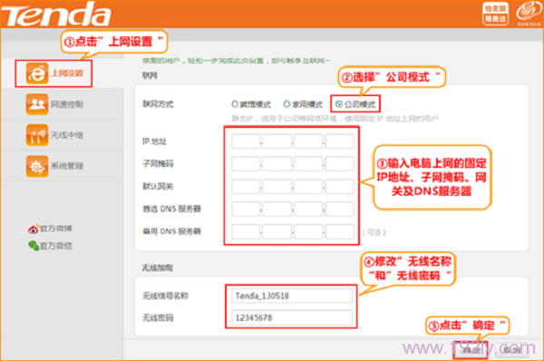Click the second octet box of IP 地址

click(x=277, y=141)
